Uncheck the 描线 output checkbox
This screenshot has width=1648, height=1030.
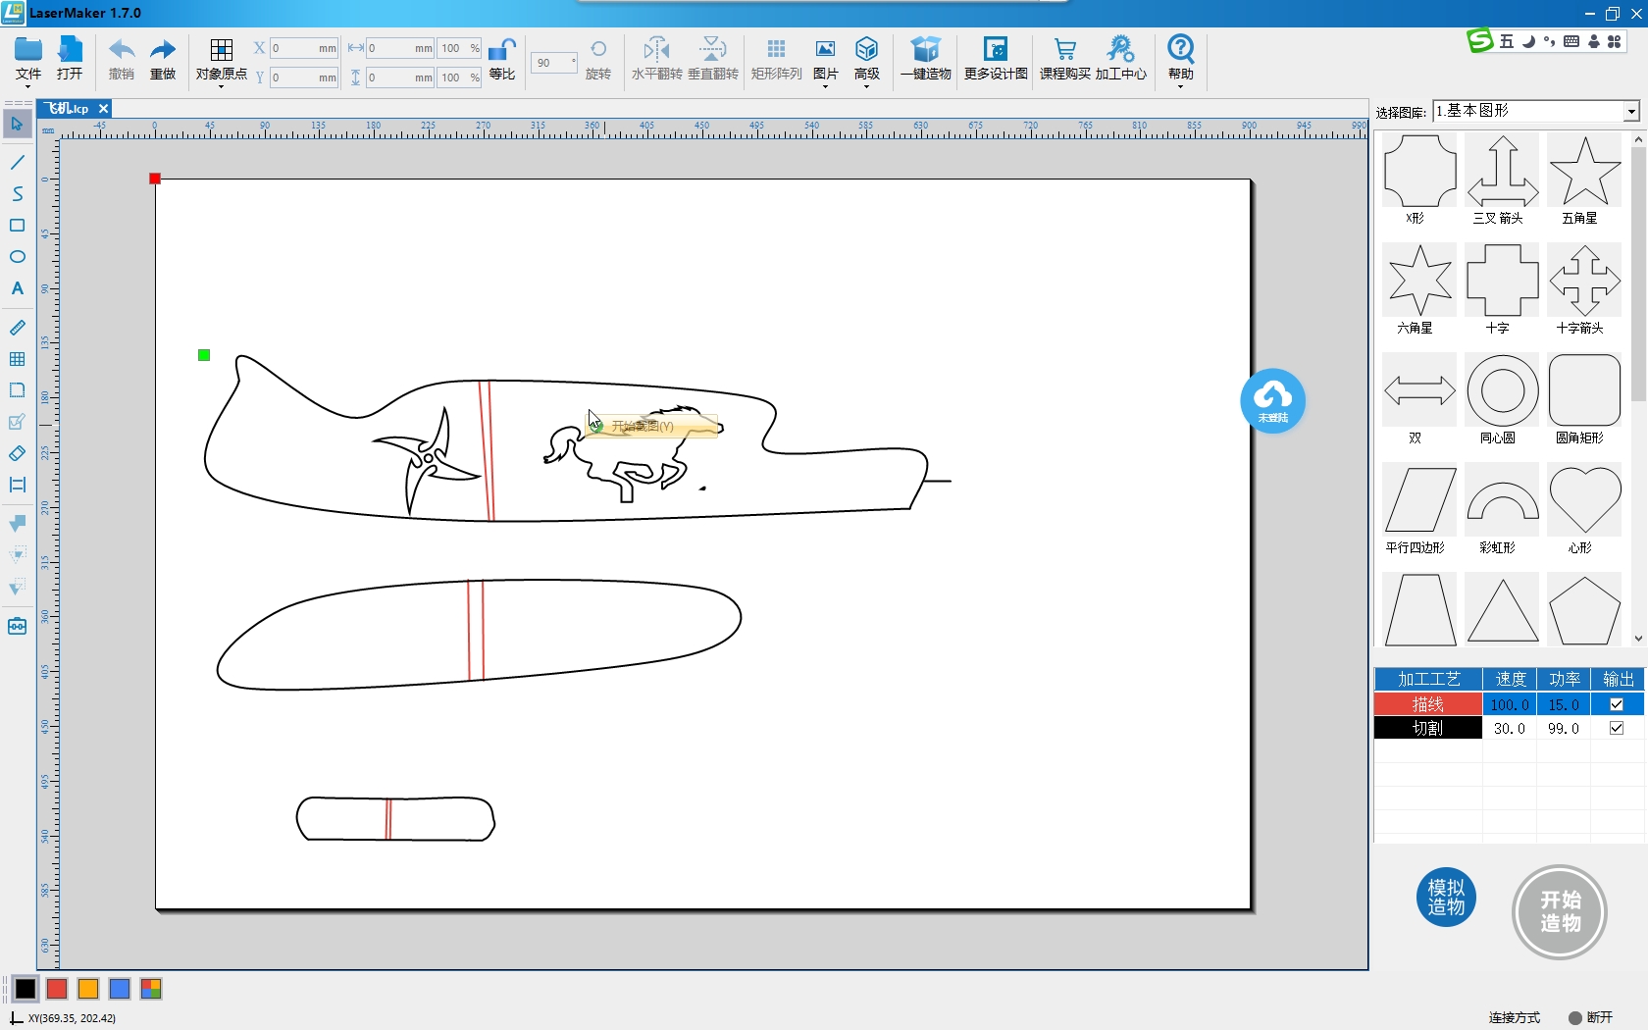[x=1617, y=704]
